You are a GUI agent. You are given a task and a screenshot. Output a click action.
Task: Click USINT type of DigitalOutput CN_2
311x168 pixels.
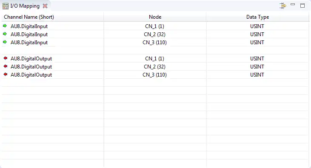click(x=257, y=67)
